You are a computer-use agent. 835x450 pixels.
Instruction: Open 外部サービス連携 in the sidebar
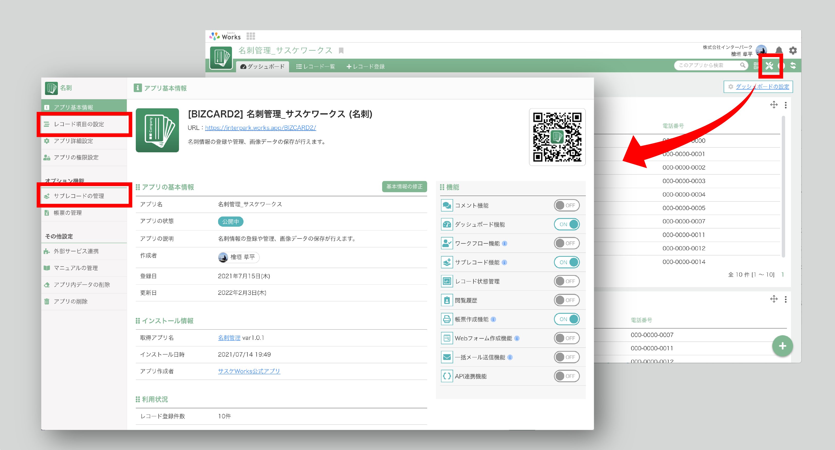84,251
